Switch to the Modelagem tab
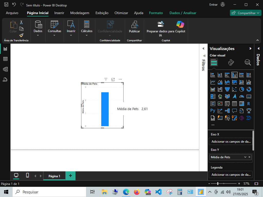Screen dimensions: 263x197 tap(80, 13)
